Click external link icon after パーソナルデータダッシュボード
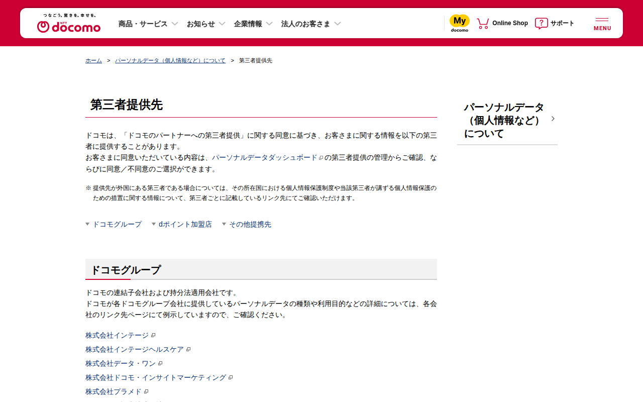The width and height of the screenshot is (643, 402). click(321, 158)
